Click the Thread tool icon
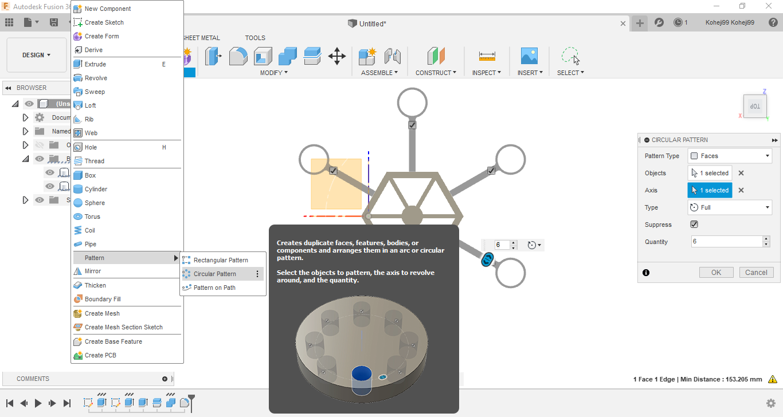Viewport: 783px width, 417px height. (78, 161)
